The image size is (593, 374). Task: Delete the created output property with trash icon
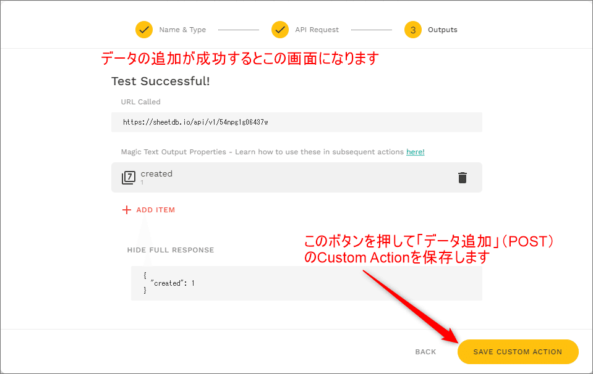pos(462,177)
